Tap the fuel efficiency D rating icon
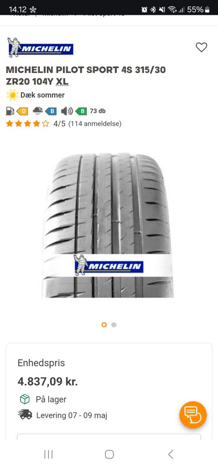 tap(22, 111)
